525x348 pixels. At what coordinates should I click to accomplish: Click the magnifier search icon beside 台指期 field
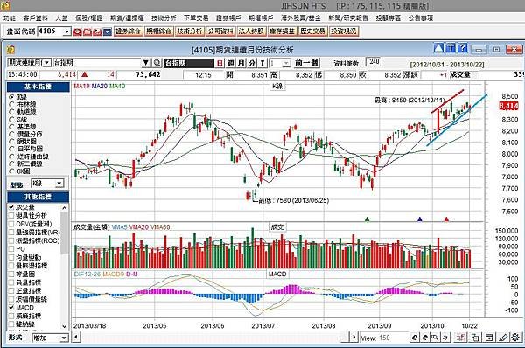pos(157,63)
